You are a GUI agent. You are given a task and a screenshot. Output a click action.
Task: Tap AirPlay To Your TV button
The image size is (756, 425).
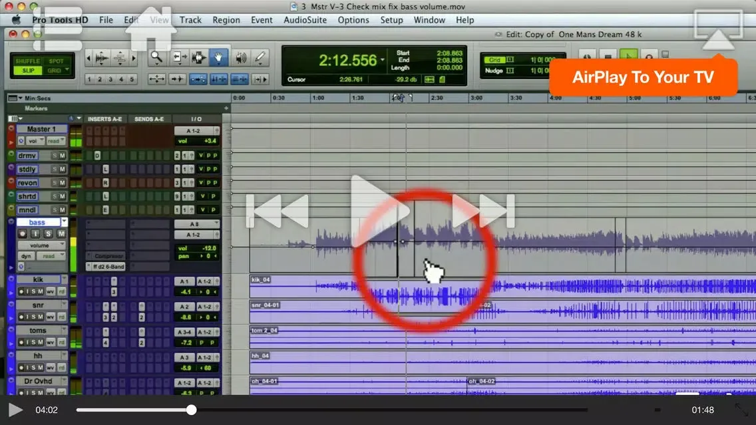point(643,77)
